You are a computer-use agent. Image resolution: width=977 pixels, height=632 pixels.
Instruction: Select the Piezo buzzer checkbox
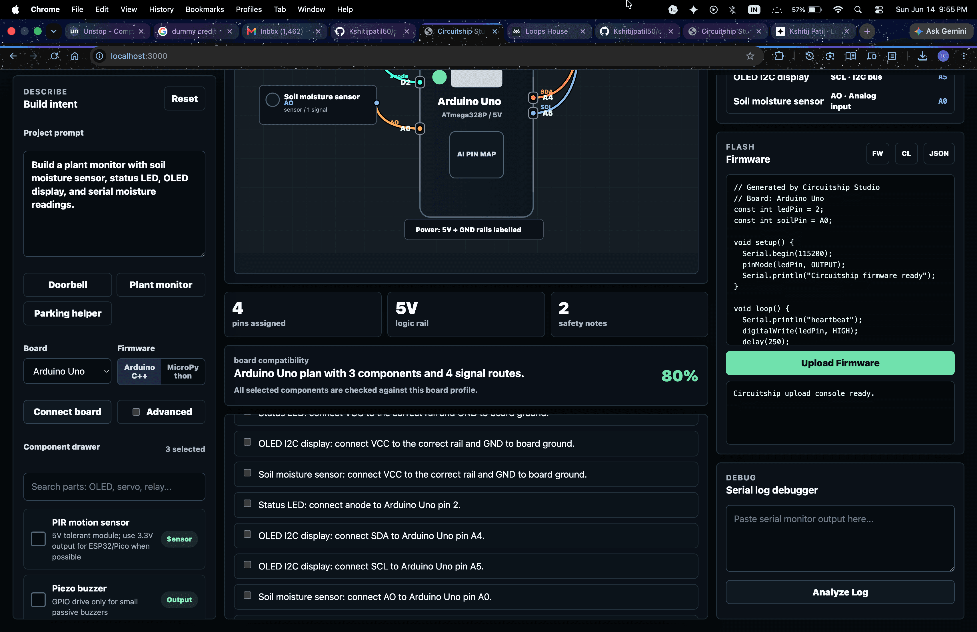tap(38, 599)
